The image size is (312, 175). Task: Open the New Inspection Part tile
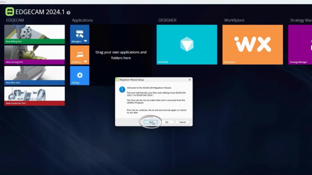tap(35, 96)
